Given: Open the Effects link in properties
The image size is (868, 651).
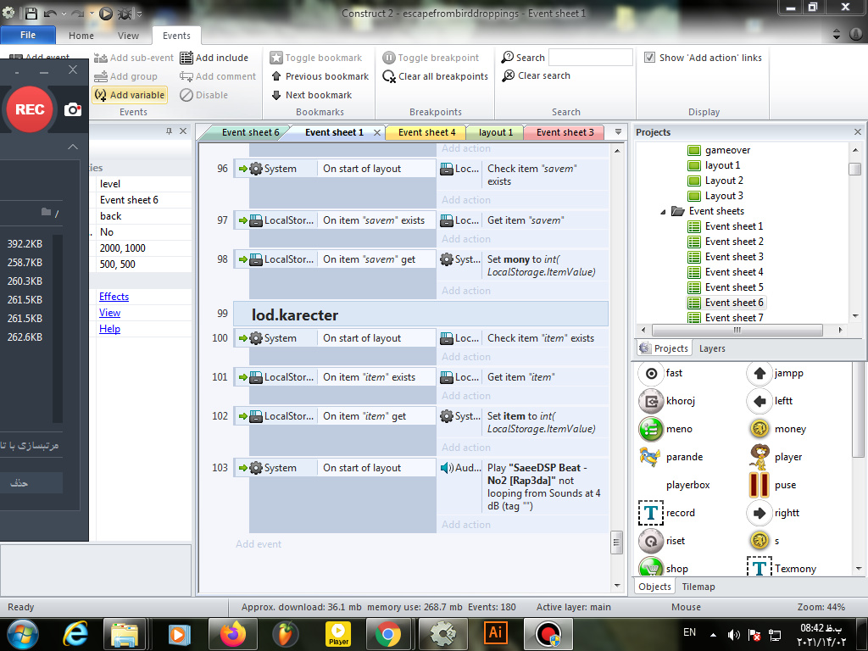Looking at the screenshot, I should pos(114,297).
